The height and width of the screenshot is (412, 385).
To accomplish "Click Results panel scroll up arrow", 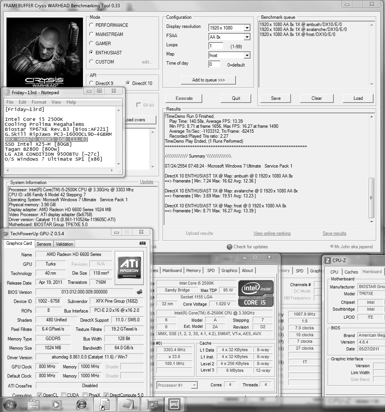I will click(x=372, y=117).
